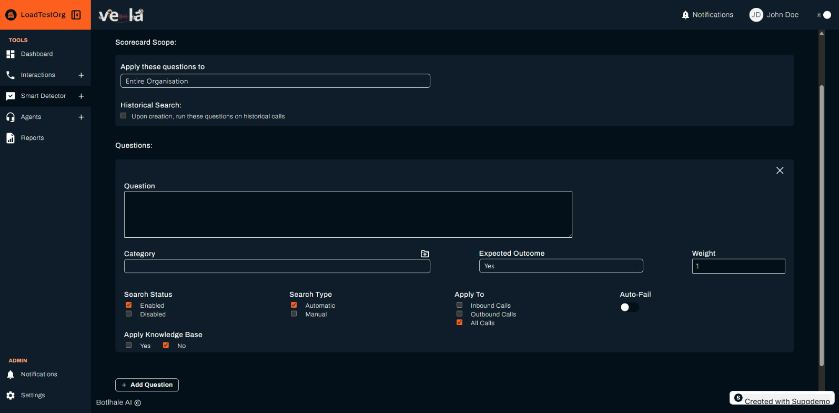Select the Automatic search type checkbox
The width and height of the screenshot is (839, 413).
tap(294, 305)
